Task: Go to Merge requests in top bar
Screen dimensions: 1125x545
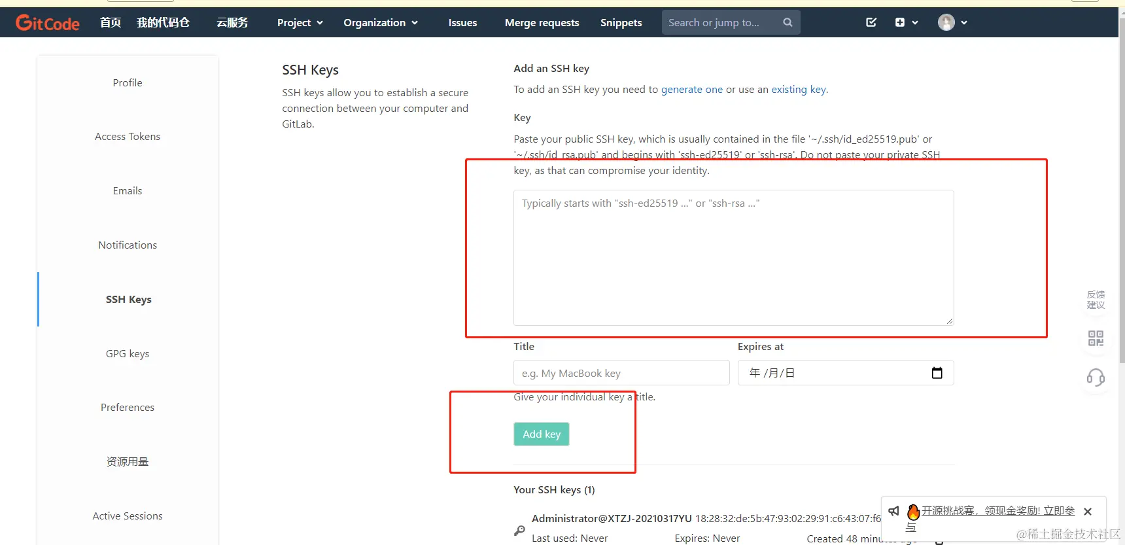Action: coord(542,23)
